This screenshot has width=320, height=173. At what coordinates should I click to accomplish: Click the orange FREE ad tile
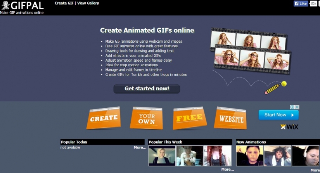[x=189, y=118]
